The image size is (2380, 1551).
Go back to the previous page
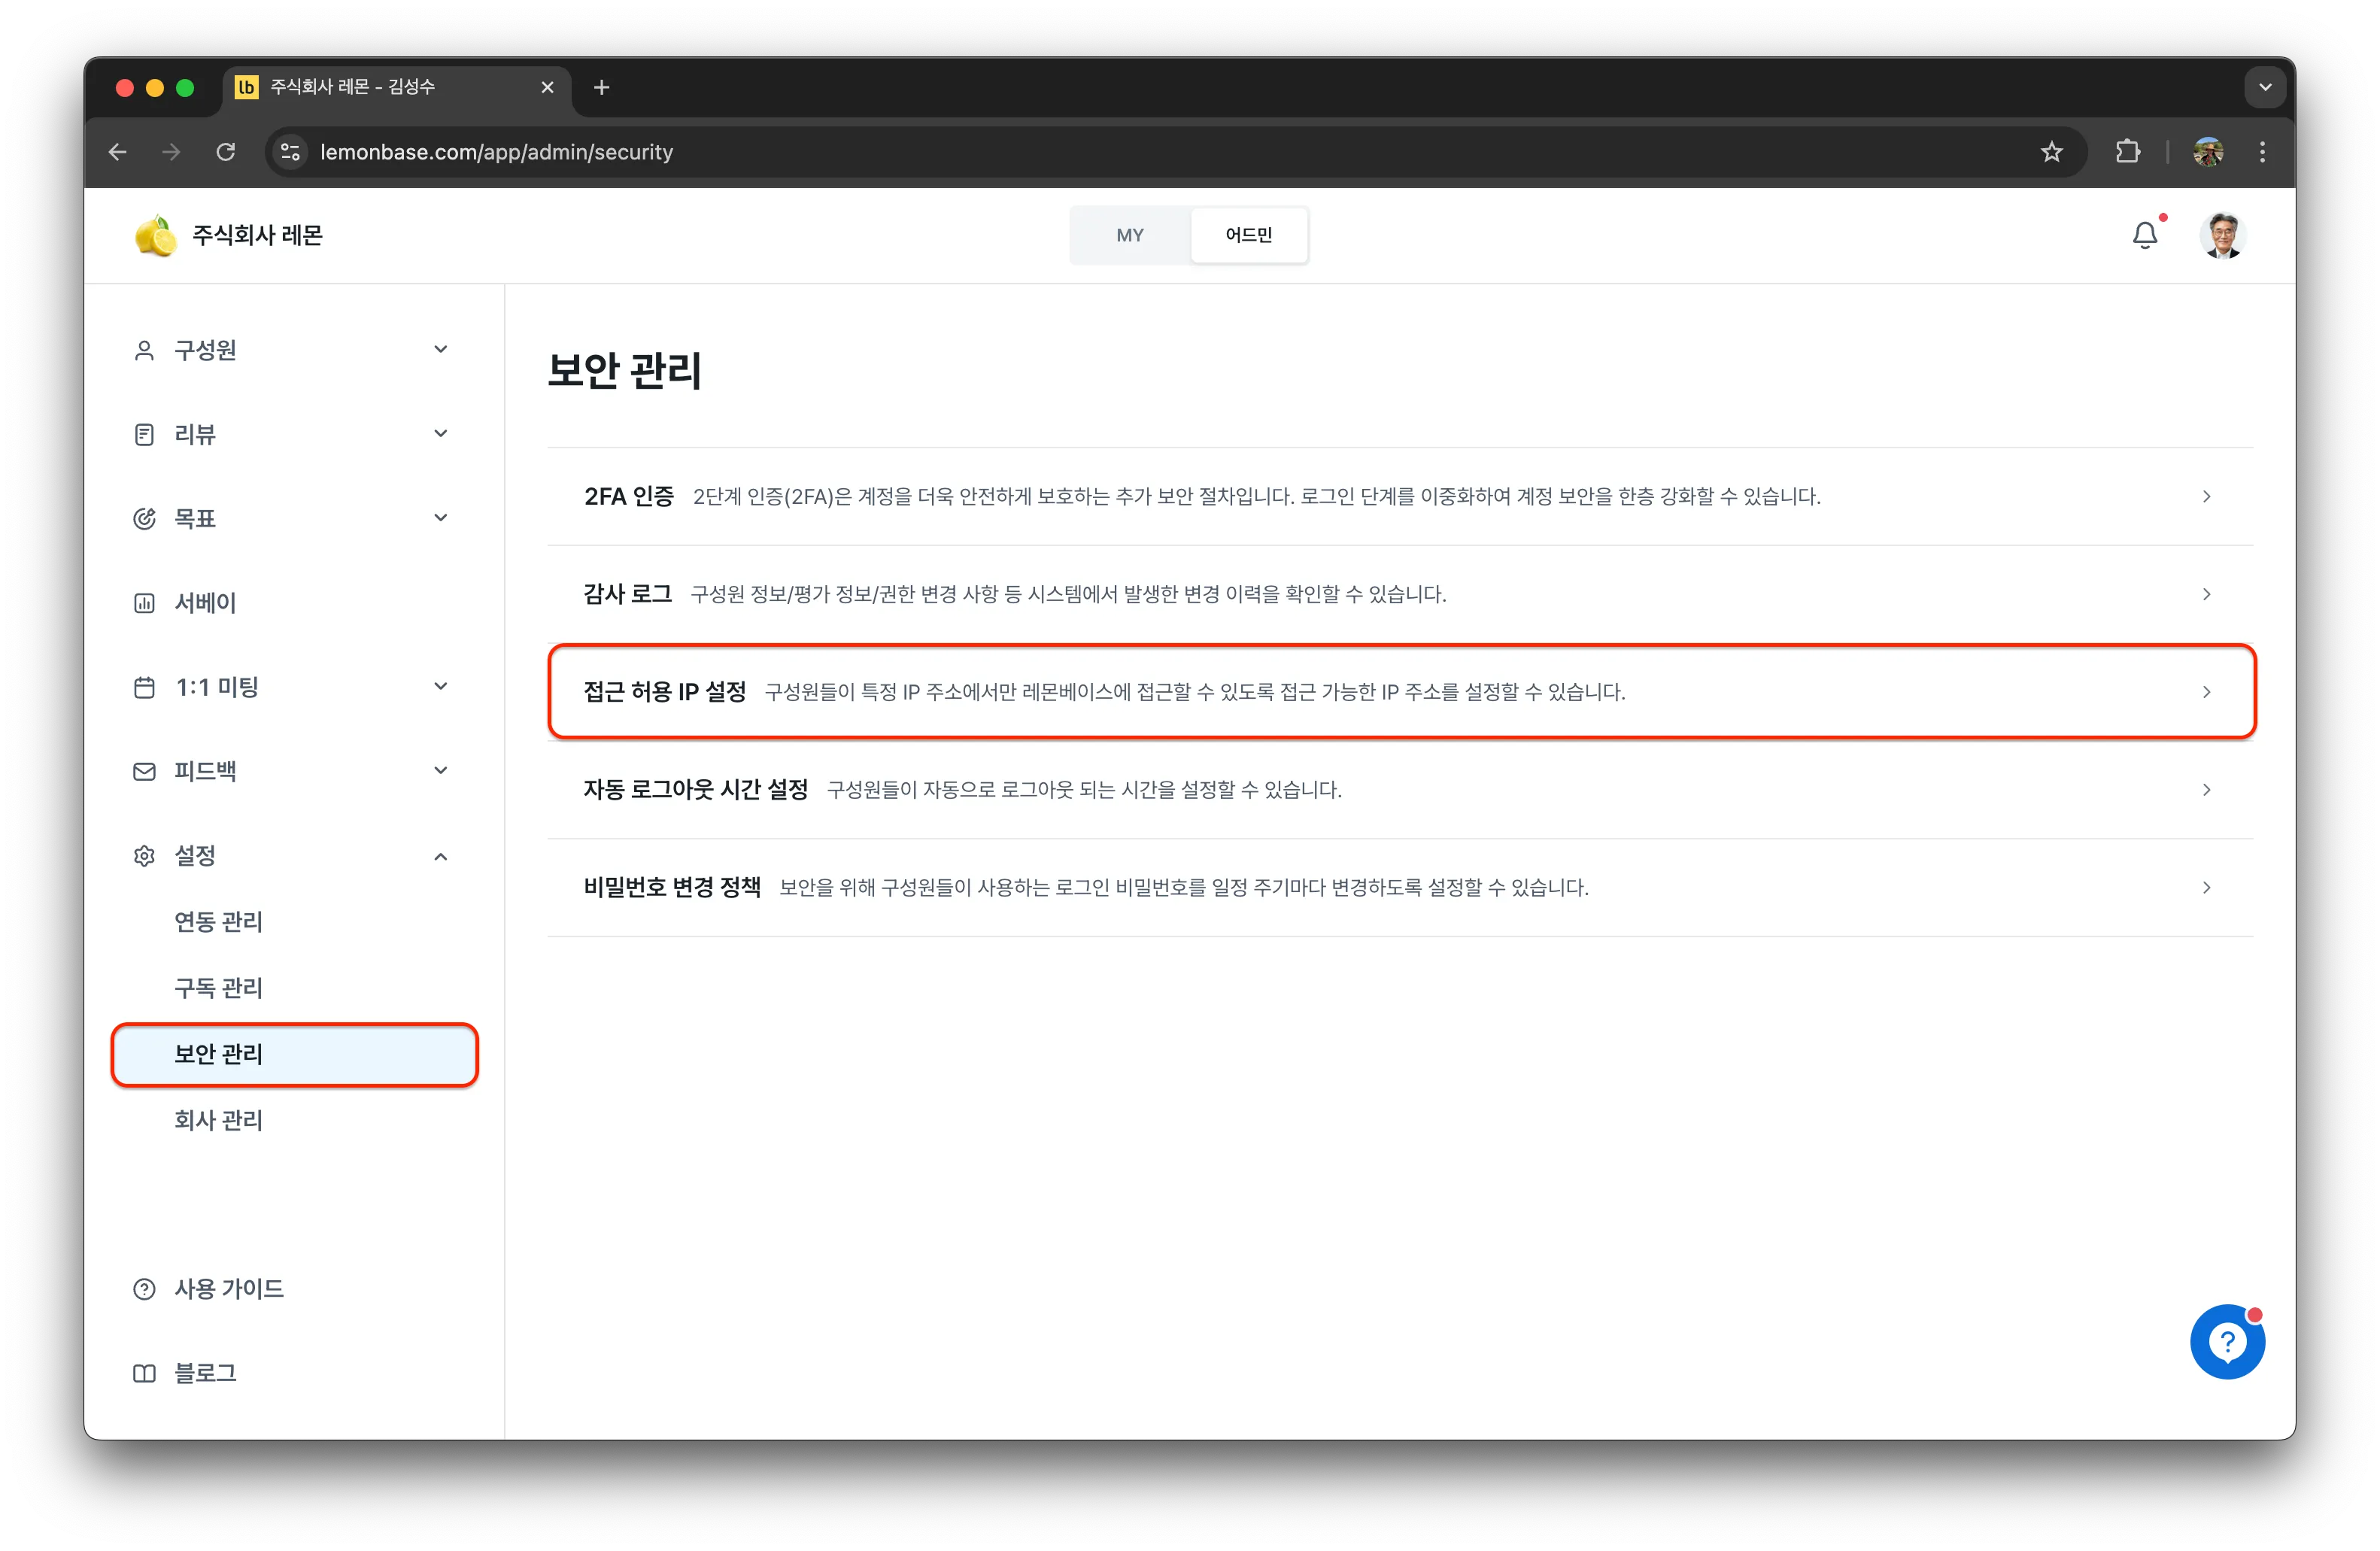tap(118, 152)
